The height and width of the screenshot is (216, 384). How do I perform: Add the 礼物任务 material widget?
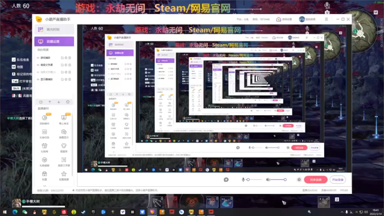point(44,134)
